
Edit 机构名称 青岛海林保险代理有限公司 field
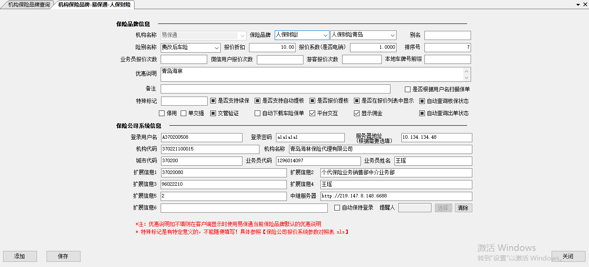pyautogui.click(x=380, y=149)
